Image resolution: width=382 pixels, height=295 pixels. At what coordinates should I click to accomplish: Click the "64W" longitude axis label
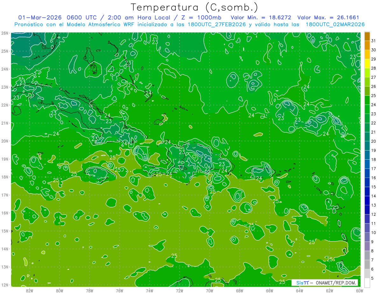pos(300,291)
